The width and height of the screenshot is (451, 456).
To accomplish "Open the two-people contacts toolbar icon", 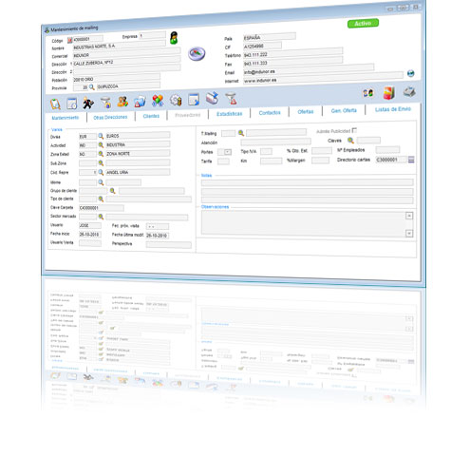I will click(x=122, y=102).
